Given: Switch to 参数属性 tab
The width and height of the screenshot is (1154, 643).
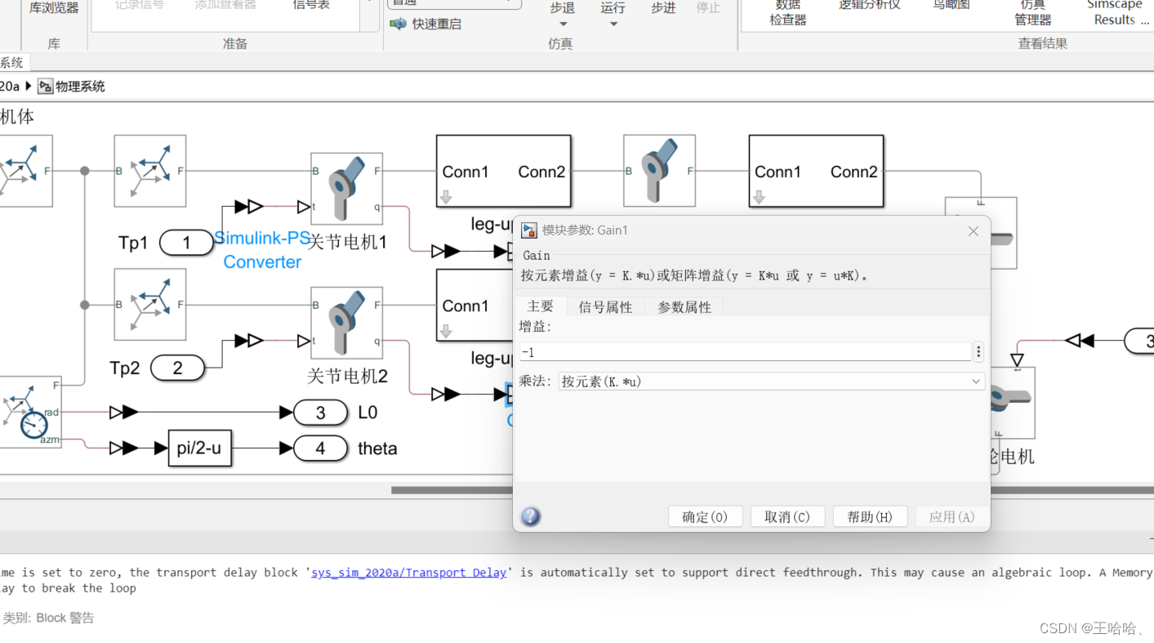Looking at the screenshot, I should (x=684, y=307).
